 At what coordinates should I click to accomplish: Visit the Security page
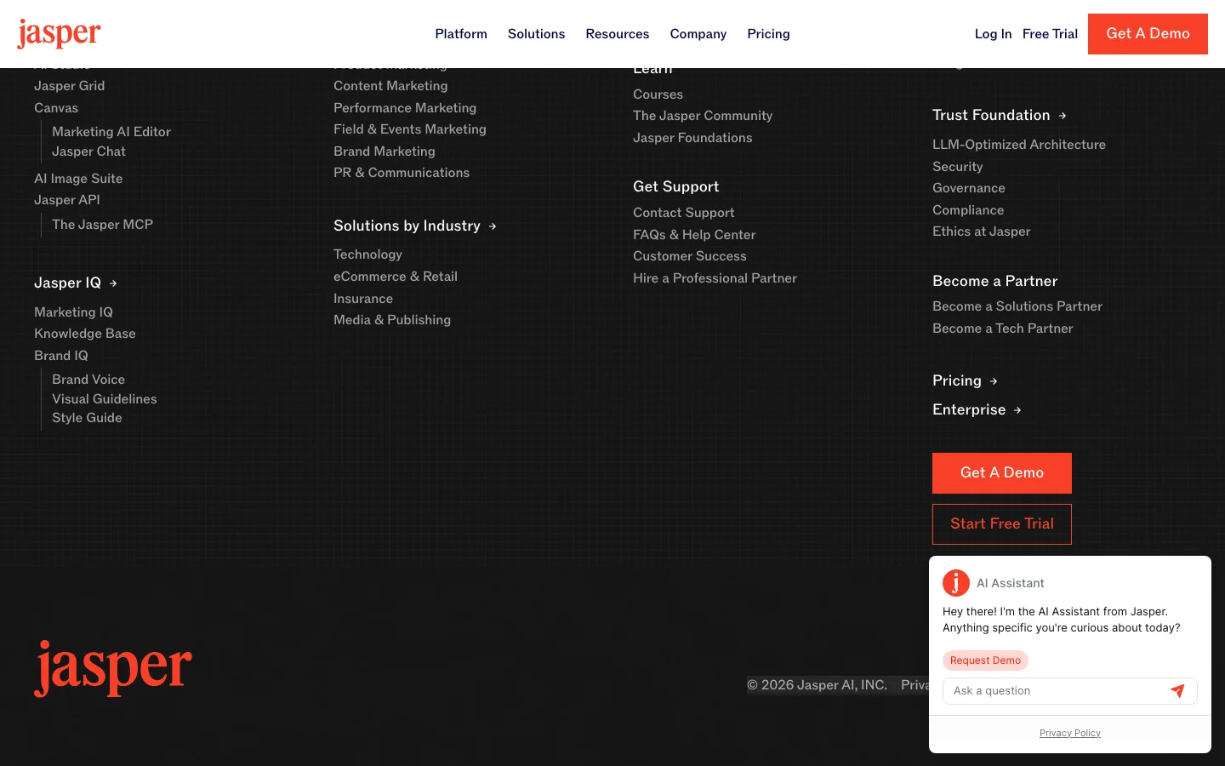957,167
